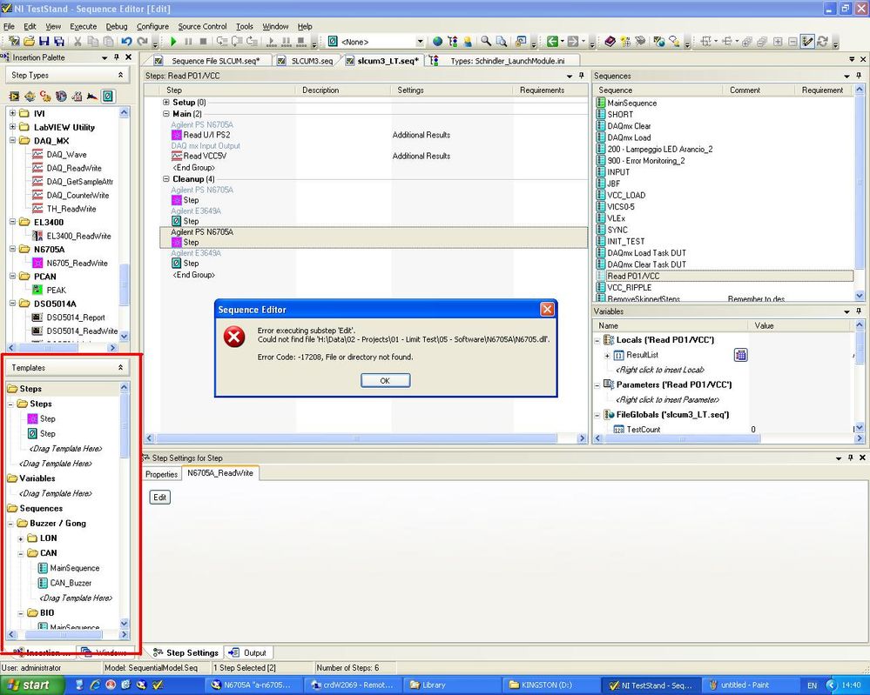Undo the last action

click(126, 42)
